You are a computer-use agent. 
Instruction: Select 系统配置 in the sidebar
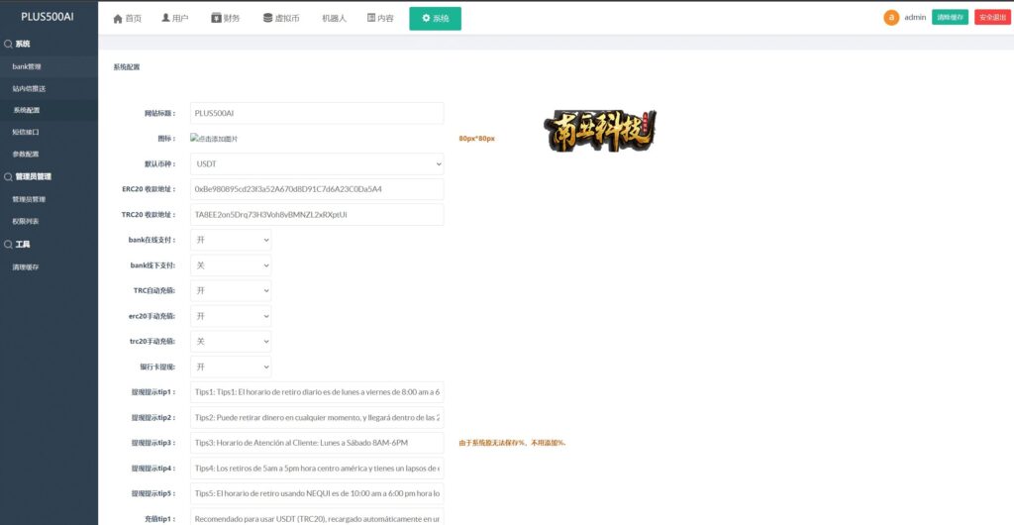(x=50, y=111)
